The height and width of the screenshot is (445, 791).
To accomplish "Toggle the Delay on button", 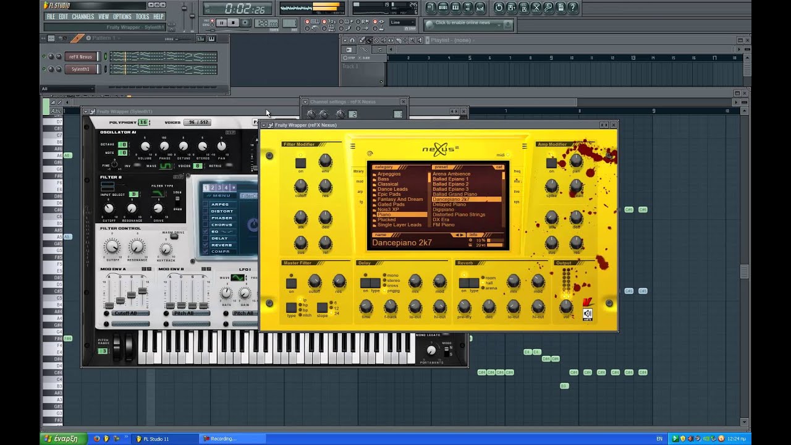I will (x=365, y=283).
